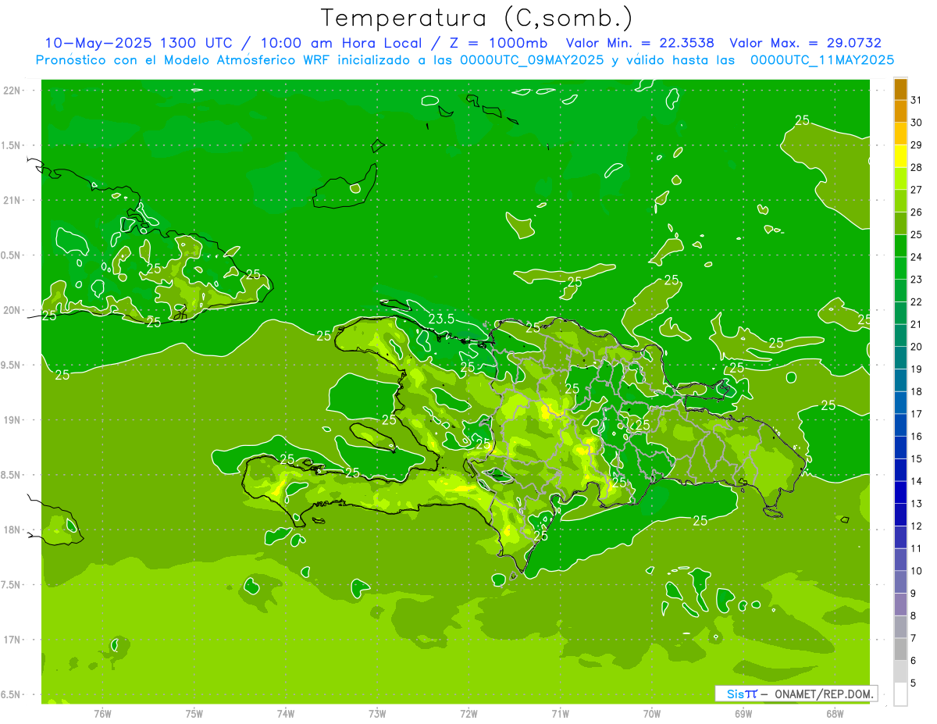Click the legend swatch between 30 and 31
This screenshot has height=724, width=937.
click(900, 111)
